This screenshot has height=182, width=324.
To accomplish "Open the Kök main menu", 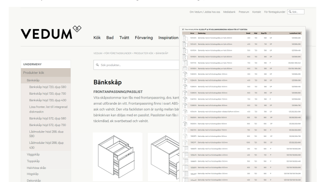I will pos(97,38).
